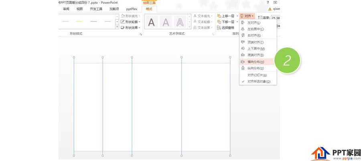This screenshot has width=361, height=161.
Task: Open the 文本效果 text effects dropdown
Action: (203, 27)
